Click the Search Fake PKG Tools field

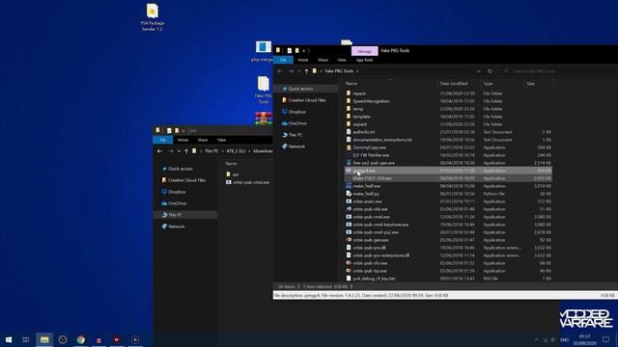(x=558, y=71)
